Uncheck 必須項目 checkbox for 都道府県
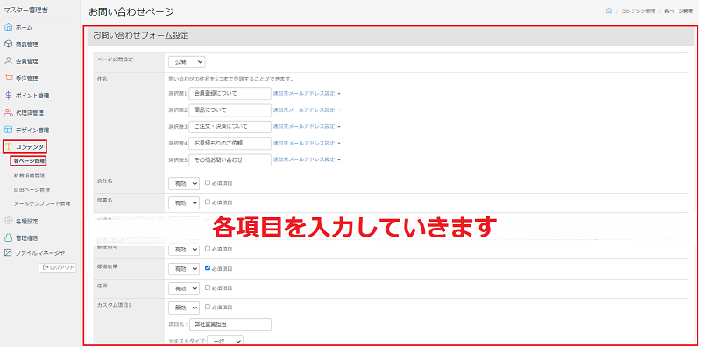The width and height of the screenshot is (701, 347). pyautogui.click(x=208, y=268)
